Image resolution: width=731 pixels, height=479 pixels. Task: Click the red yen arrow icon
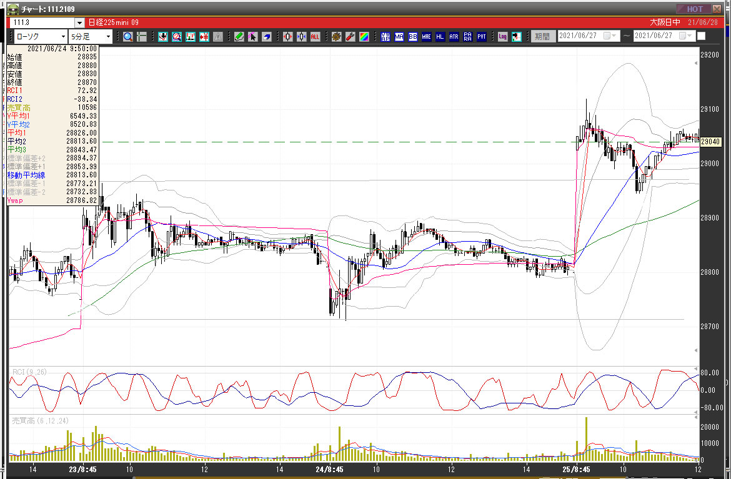(204, 36)
